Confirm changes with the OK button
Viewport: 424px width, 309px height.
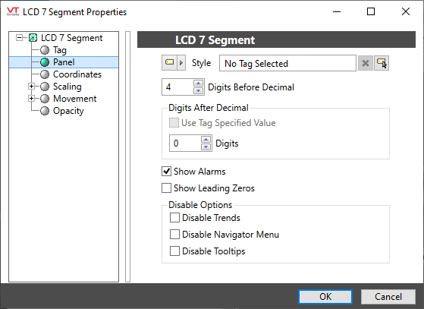pos(325,297)
